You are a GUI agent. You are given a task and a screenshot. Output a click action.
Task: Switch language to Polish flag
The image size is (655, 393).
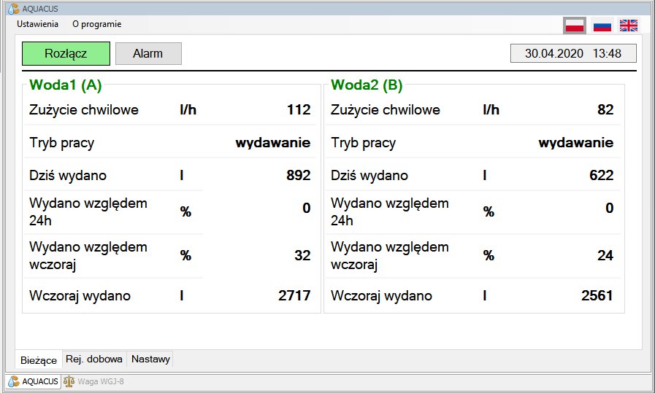pyautogui.click(x=575, y=26)
